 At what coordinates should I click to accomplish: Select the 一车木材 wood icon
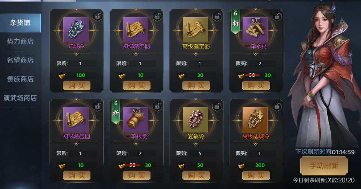coord(255,29)
